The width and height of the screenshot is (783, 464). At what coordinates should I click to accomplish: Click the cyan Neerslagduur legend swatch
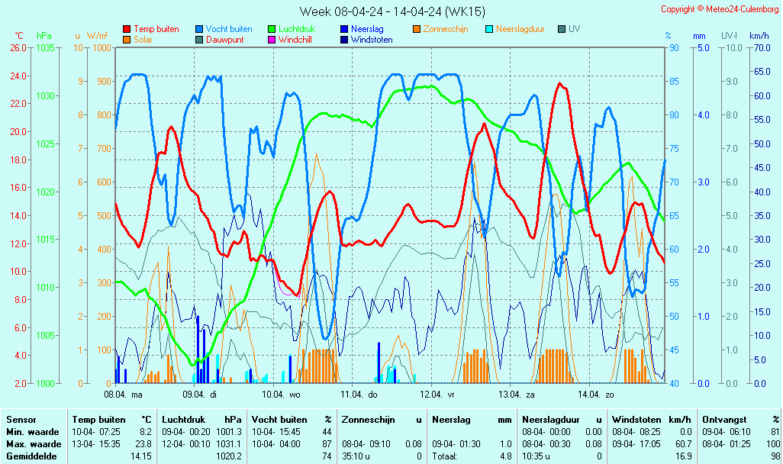[x=488, y=29]
